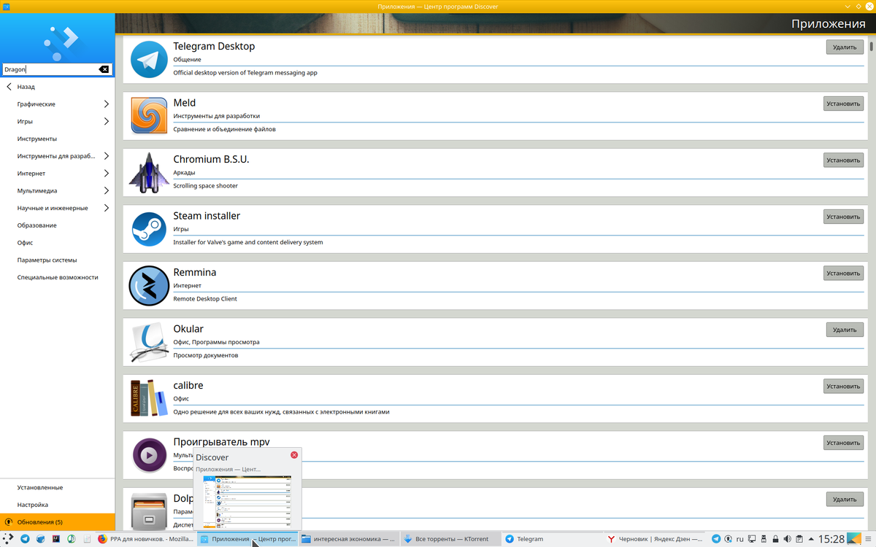Open the Настройка page
This screenshot has height=547, width=876.
[x=57, y=505]
